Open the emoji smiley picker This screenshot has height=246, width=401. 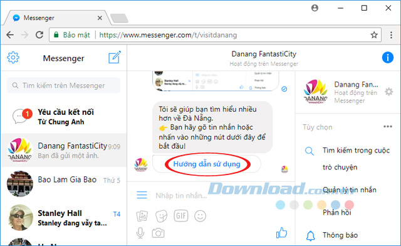coord(200,216)
